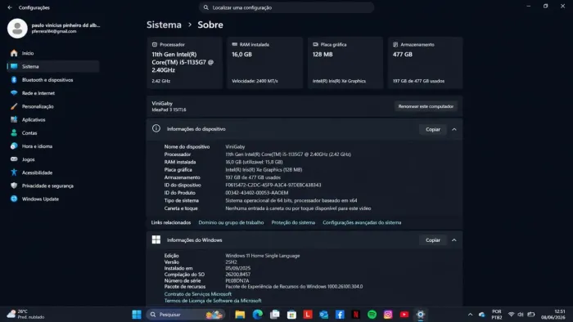
Task: Select the ID do Produto value 00342-43402-00053-AAOEM
Action: point(256,193)
